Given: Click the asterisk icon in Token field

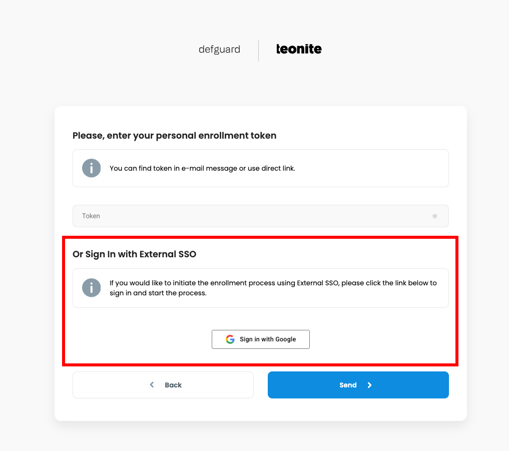Looking at the screenshot, I should tap(434, 216).
